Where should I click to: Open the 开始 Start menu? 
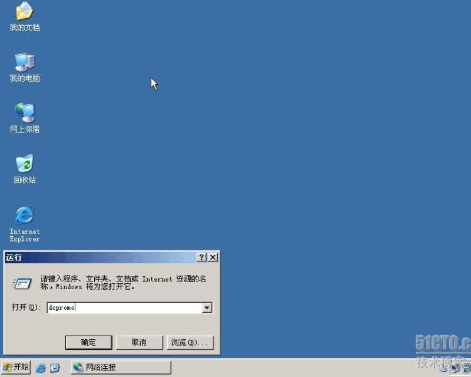(x=16, y=368)
